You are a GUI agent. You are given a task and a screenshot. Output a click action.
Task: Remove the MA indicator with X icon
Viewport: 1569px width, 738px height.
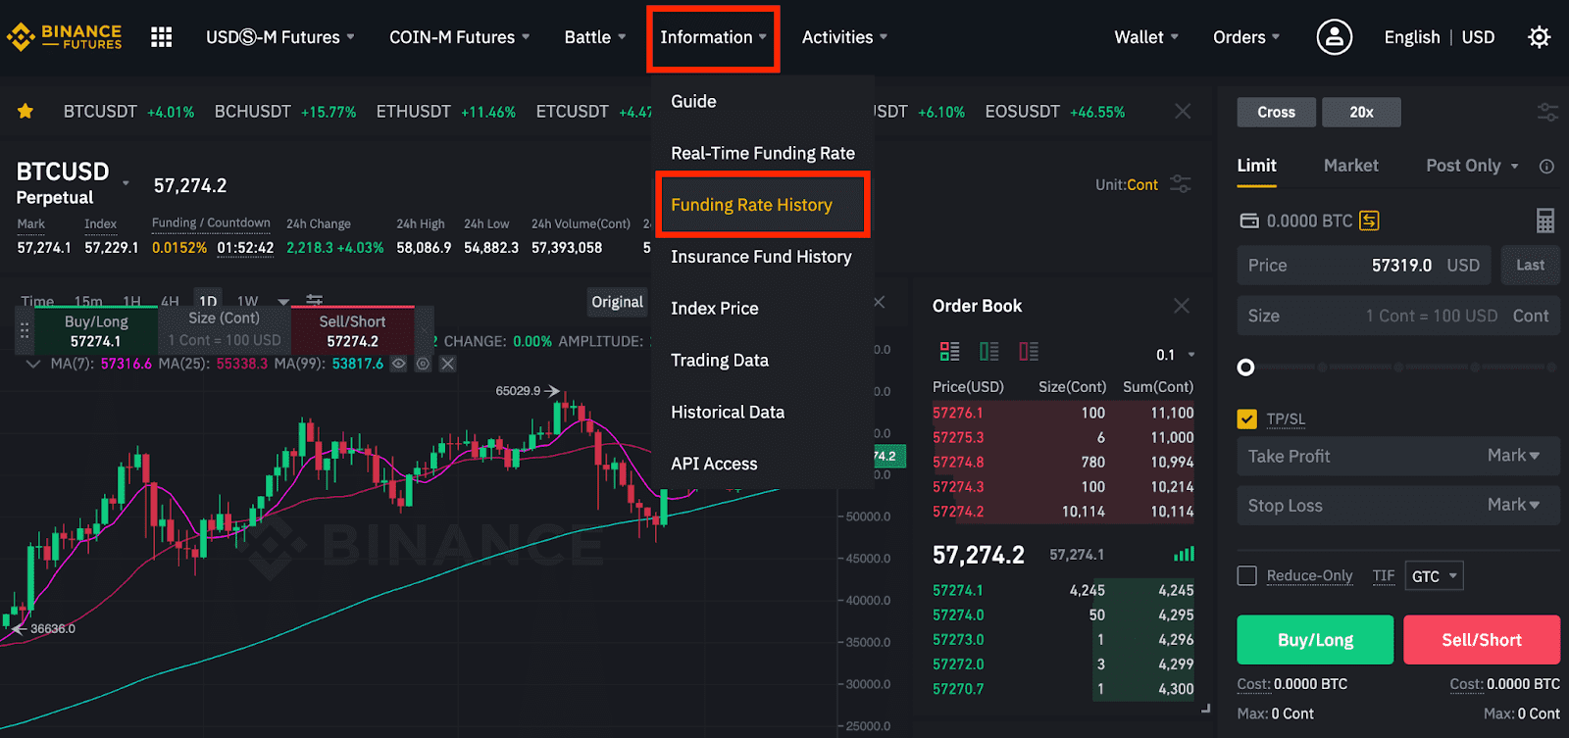coord(447,364)
